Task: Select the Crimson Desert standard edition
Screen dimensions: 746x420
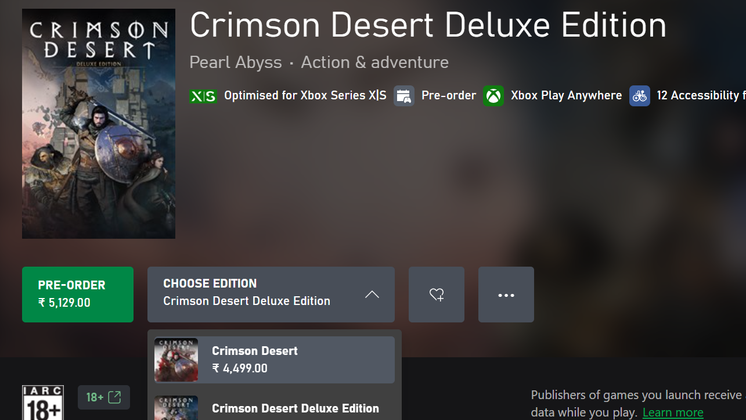Action: (275, 360)
